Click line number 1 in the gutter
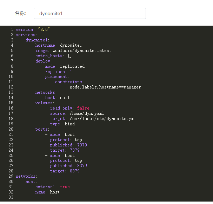213x204 pixels. point(12,29)
